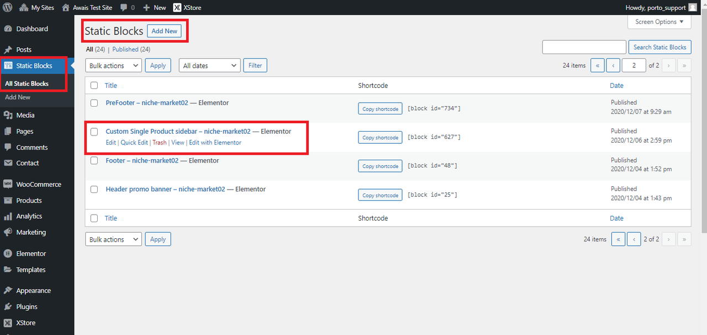Viewport: 707px width, 335px height.
Task: Open All Static Blocks submenu item
Action: click(x=27, y=83)
